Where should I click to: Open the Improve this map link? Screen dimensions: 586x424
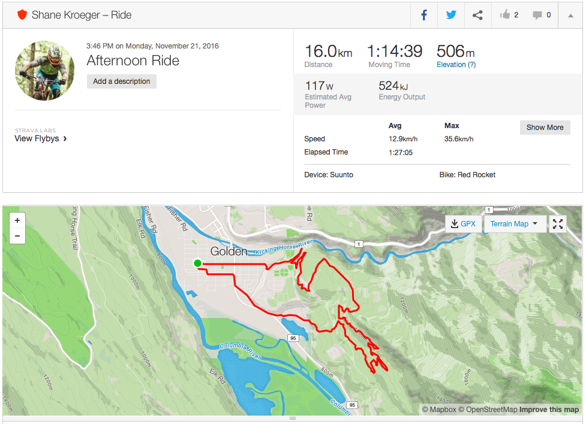[x=549, y=410]
